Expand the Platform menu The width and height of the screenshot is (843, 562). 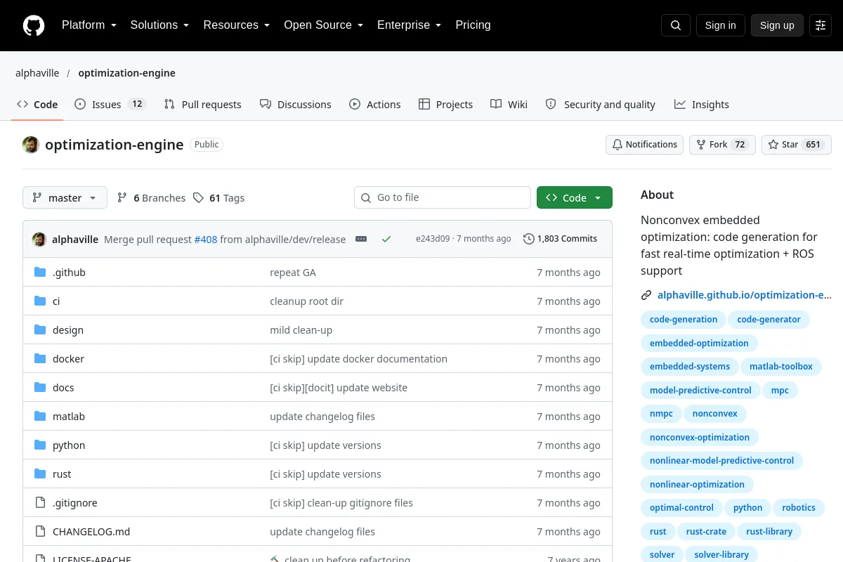(x=89, y=25)
